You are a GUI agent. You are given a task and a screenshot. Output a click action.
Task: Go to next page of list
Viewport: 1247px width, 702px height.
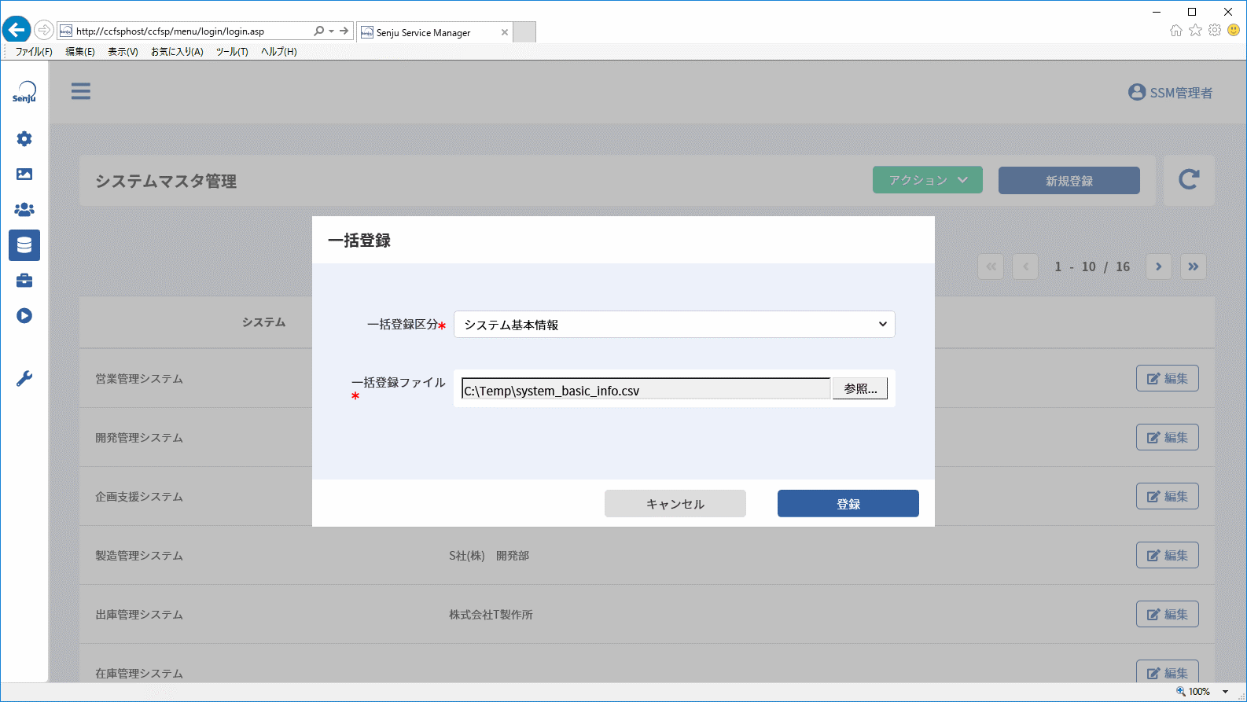coord(1159,266)
